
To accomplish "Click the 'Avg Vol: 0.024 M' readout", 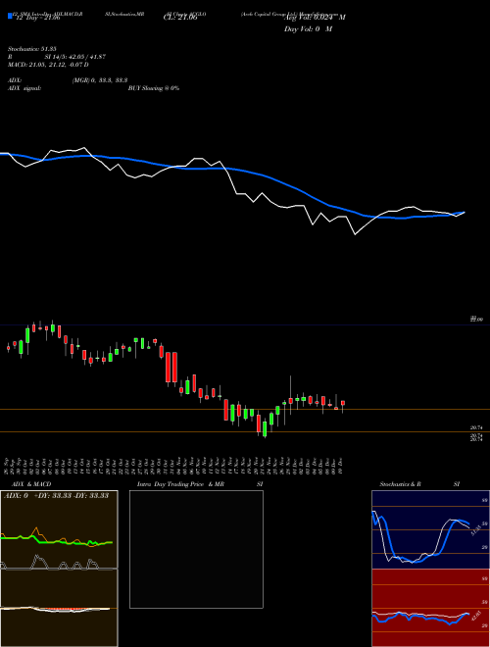I will (315, 18).
